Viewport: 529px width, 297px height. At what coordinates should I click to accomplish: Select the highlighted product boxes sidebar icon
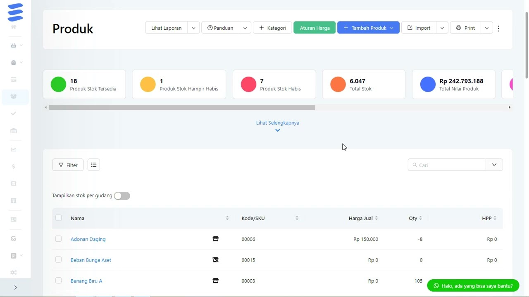pyautogui.click(x=14, y=97)
